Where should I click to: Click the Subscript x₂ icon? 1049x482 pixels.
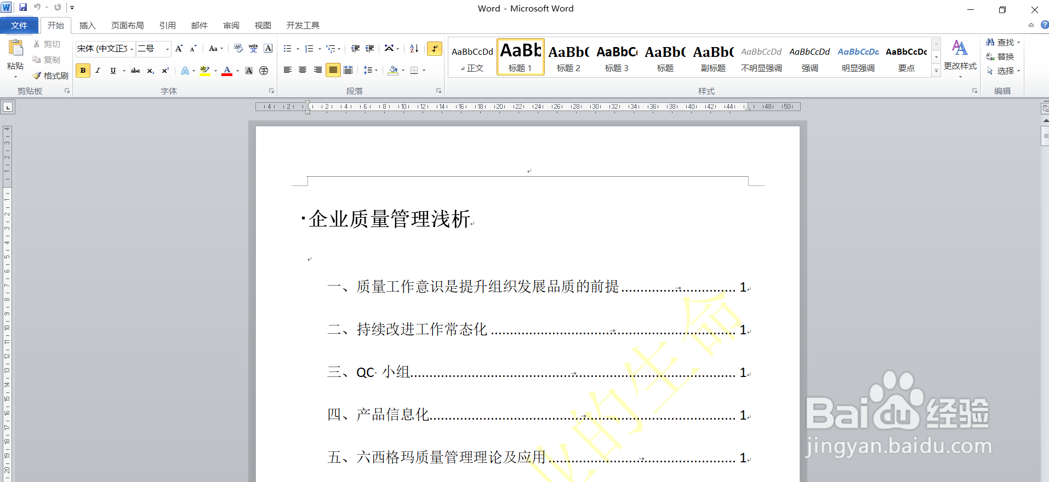click(150, 71)
